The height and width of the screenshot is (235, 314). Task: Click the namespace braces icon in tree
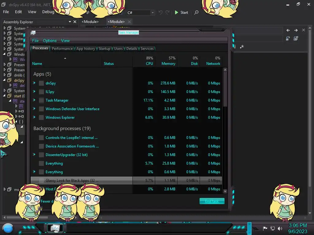pyautogui.click(x=21, y=121)
